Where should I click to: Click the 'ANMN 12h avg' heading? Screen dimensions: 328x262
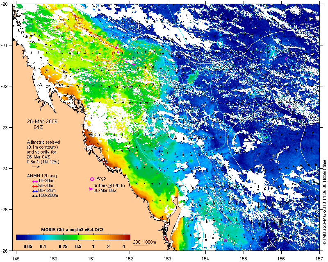click(42, 176)
